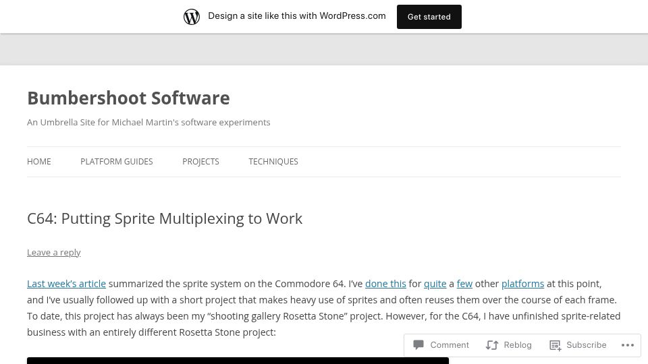The height and width of the screenshot is (364, 648).
Task: Click the site tagline about Michael Martin
Action: pyautogui.click(x=148, y=123)
